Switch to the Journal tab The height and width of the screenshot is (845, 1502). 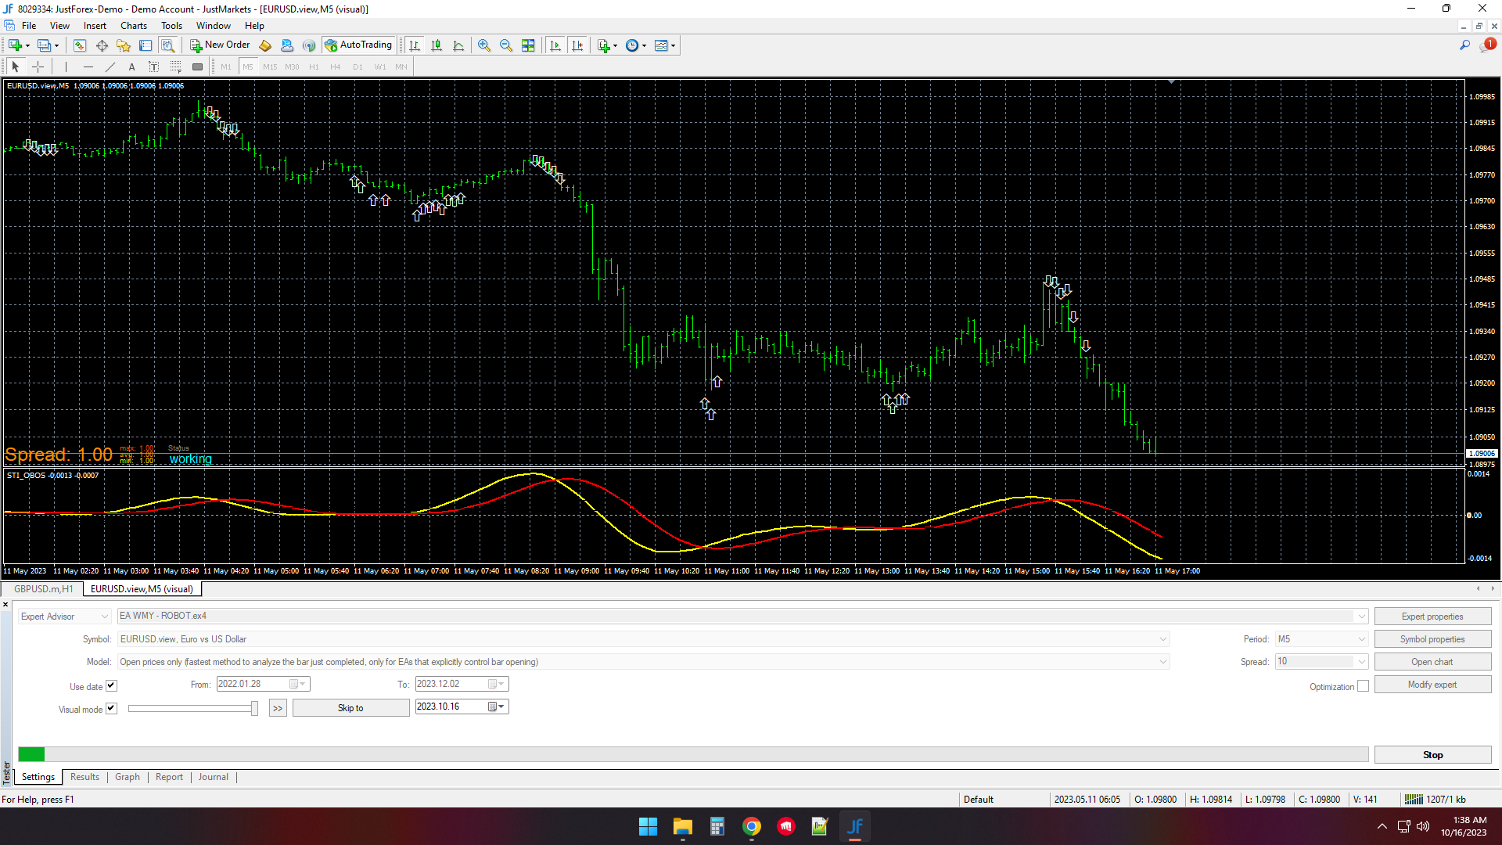(x=213, y=777)
